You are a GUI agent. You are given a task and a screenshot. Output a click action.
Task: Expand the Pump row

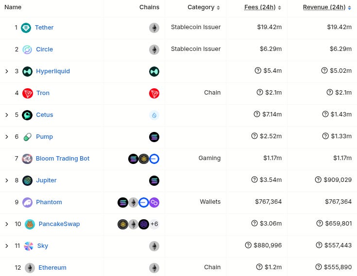coord(7,137)
